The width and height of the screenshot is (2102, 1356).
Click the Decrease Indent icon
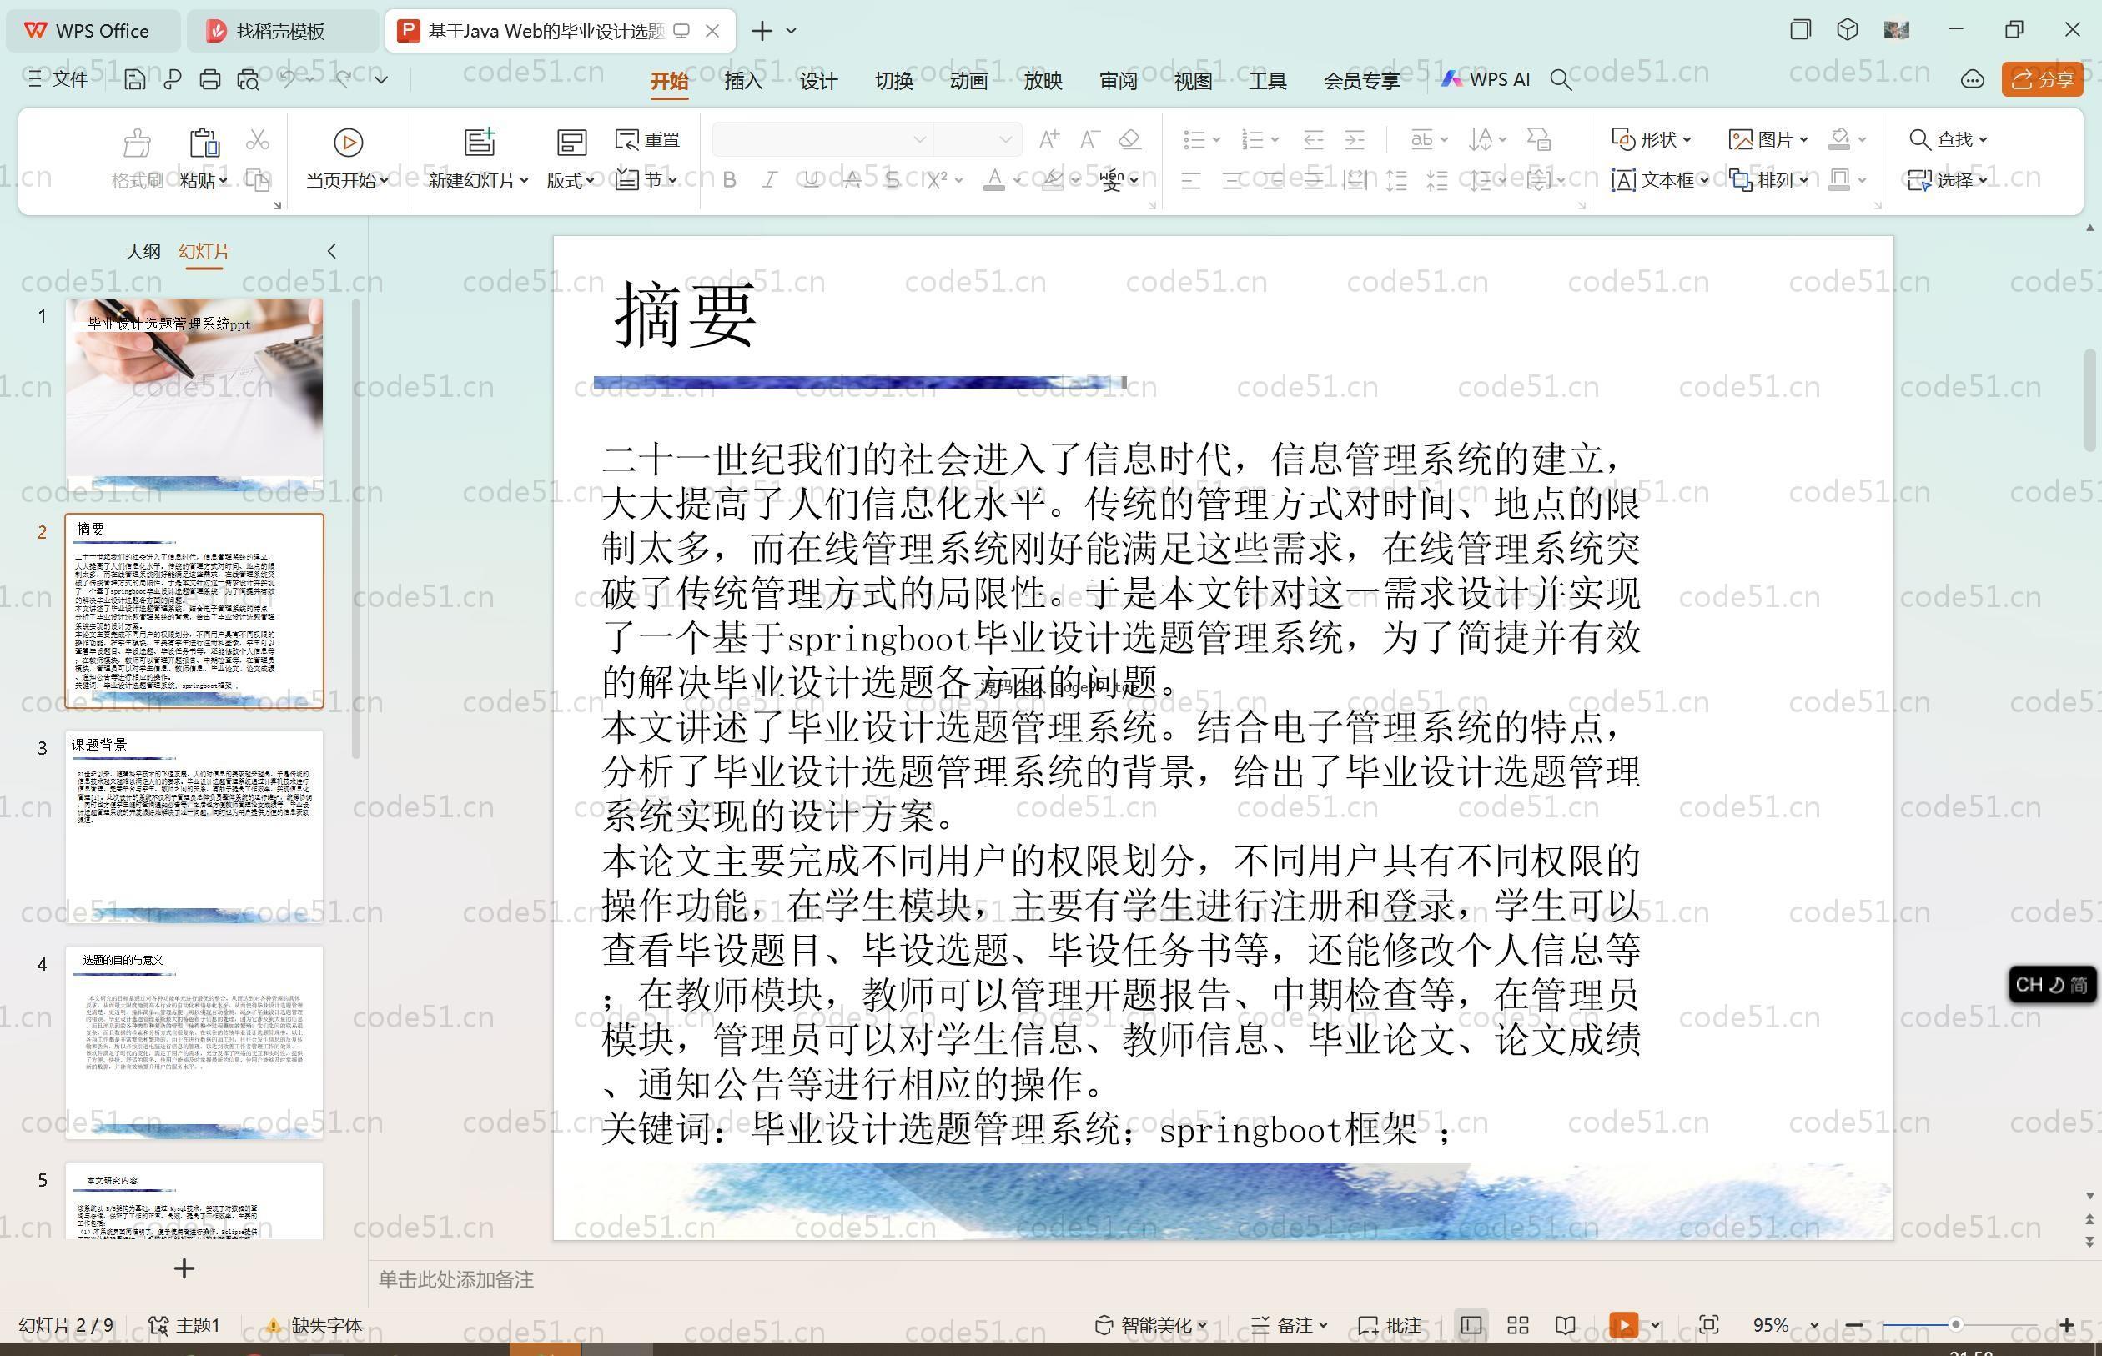pyautogui.click(x=1313, y=139)
